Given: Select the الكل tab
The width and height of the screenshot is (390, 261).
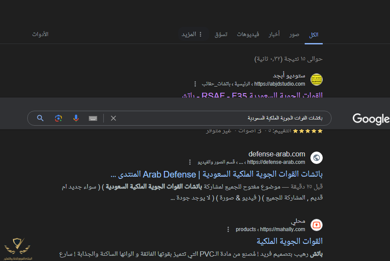Looking at the screenshot, I should pos(313,35).
